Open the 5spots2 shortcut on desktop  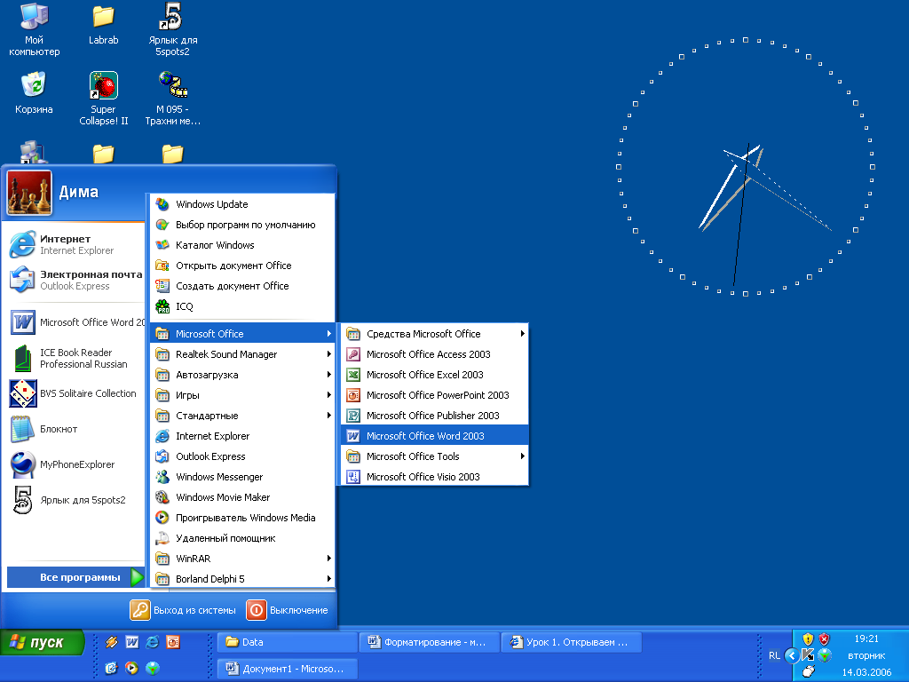coord(172,29)
